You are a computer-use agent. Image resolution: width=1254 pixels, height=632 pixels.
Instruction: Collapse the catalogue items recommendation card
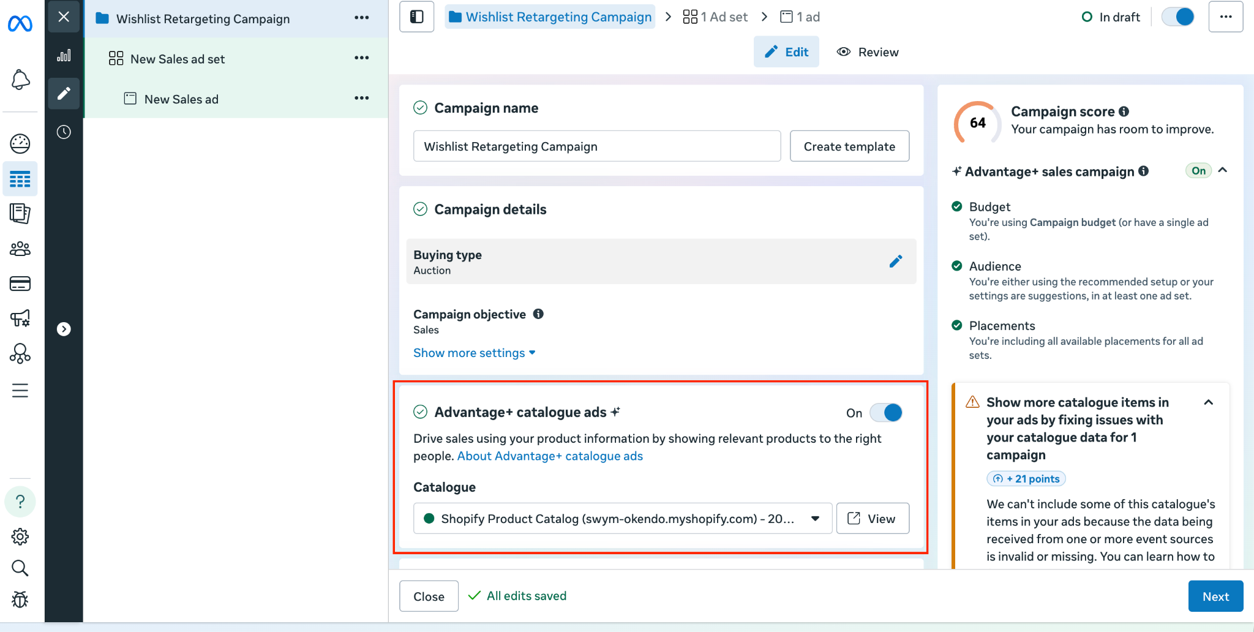coord(1209,402)
